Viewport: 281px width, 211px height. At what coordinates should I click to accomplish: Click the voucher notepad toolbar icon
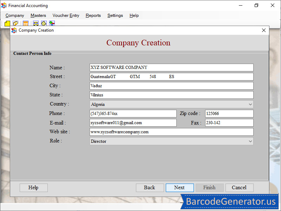(x=44, y=23)
